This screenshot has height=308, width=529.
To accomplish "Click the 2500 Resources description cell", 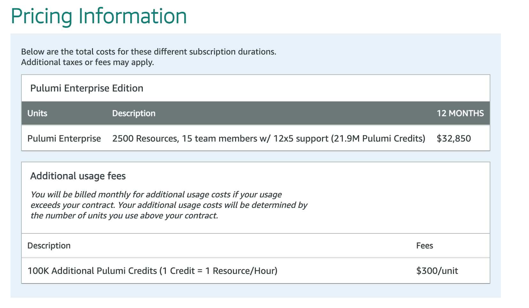I will tap(269, 139).
